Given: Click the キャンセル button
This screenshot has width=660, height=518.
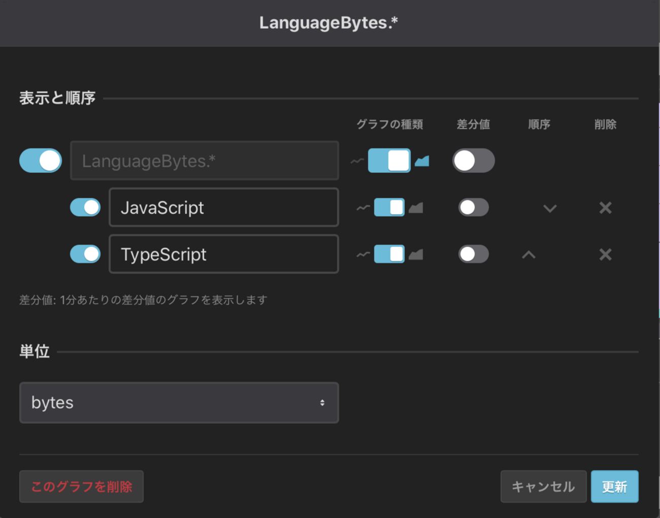Looking at the screenshot, I should [x=543, y=487].
